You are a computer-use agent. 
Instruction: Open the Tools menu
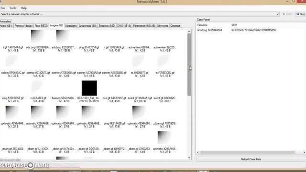tap(13, 8)
